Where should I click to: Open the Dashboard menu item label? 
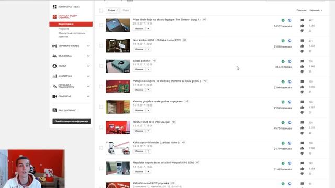tap(69, 7)
